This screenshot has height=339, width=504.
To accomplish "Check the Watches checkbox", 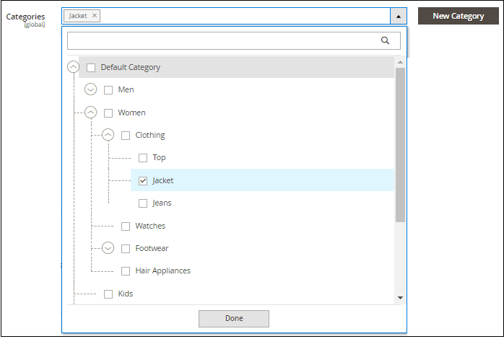I will tap(126, 226).
